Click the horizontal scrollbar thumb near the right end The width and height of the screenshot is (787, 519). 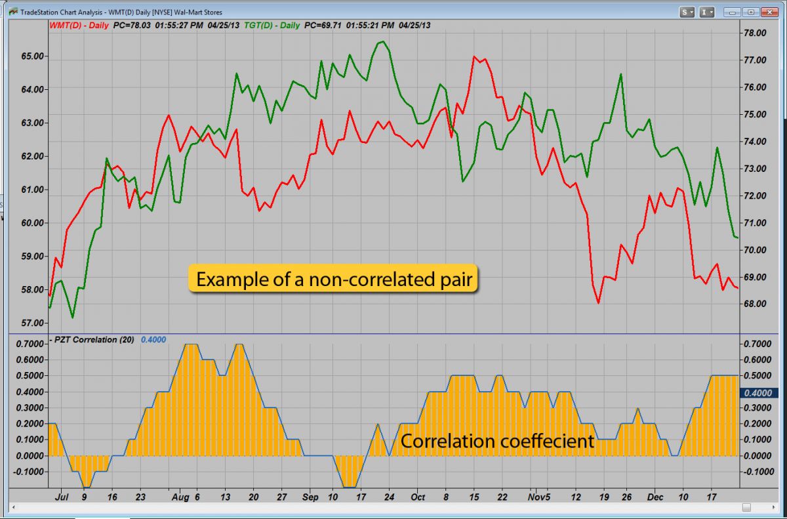pos(746,508)
